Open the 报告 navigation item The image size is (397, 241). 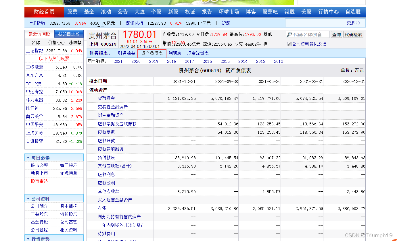[x=207, y=12]
